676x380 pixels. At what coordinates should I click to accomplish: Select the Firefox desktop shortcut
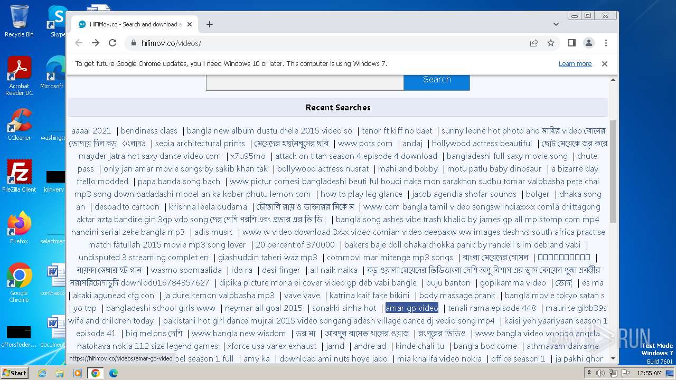coord(19,228)
